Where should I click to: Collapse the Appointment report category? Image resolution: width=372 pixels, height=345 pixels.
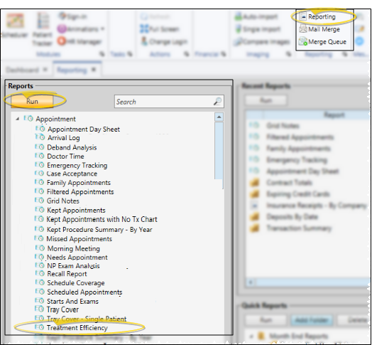tap(17, 119)
